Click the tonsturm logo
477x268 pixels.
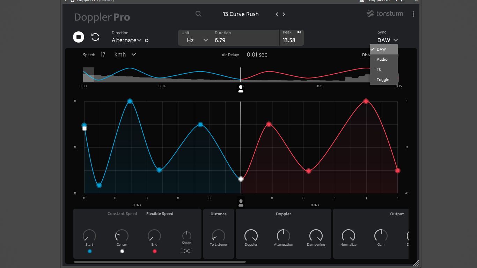[385, 14]
